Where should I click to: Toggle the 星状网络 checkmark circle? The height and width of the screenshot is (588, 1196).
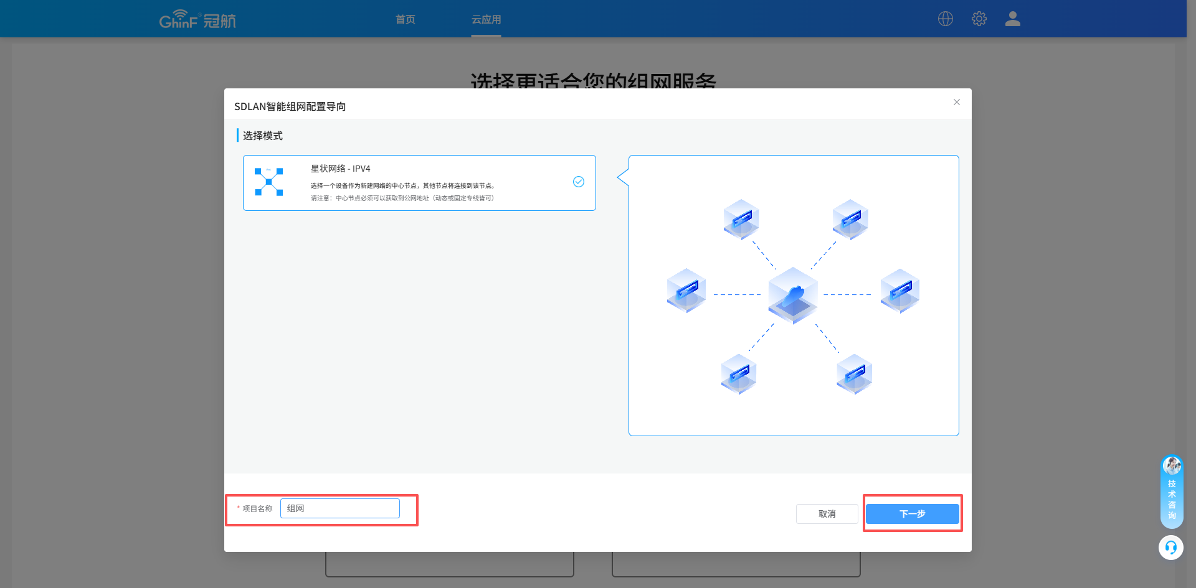(578, 182)
